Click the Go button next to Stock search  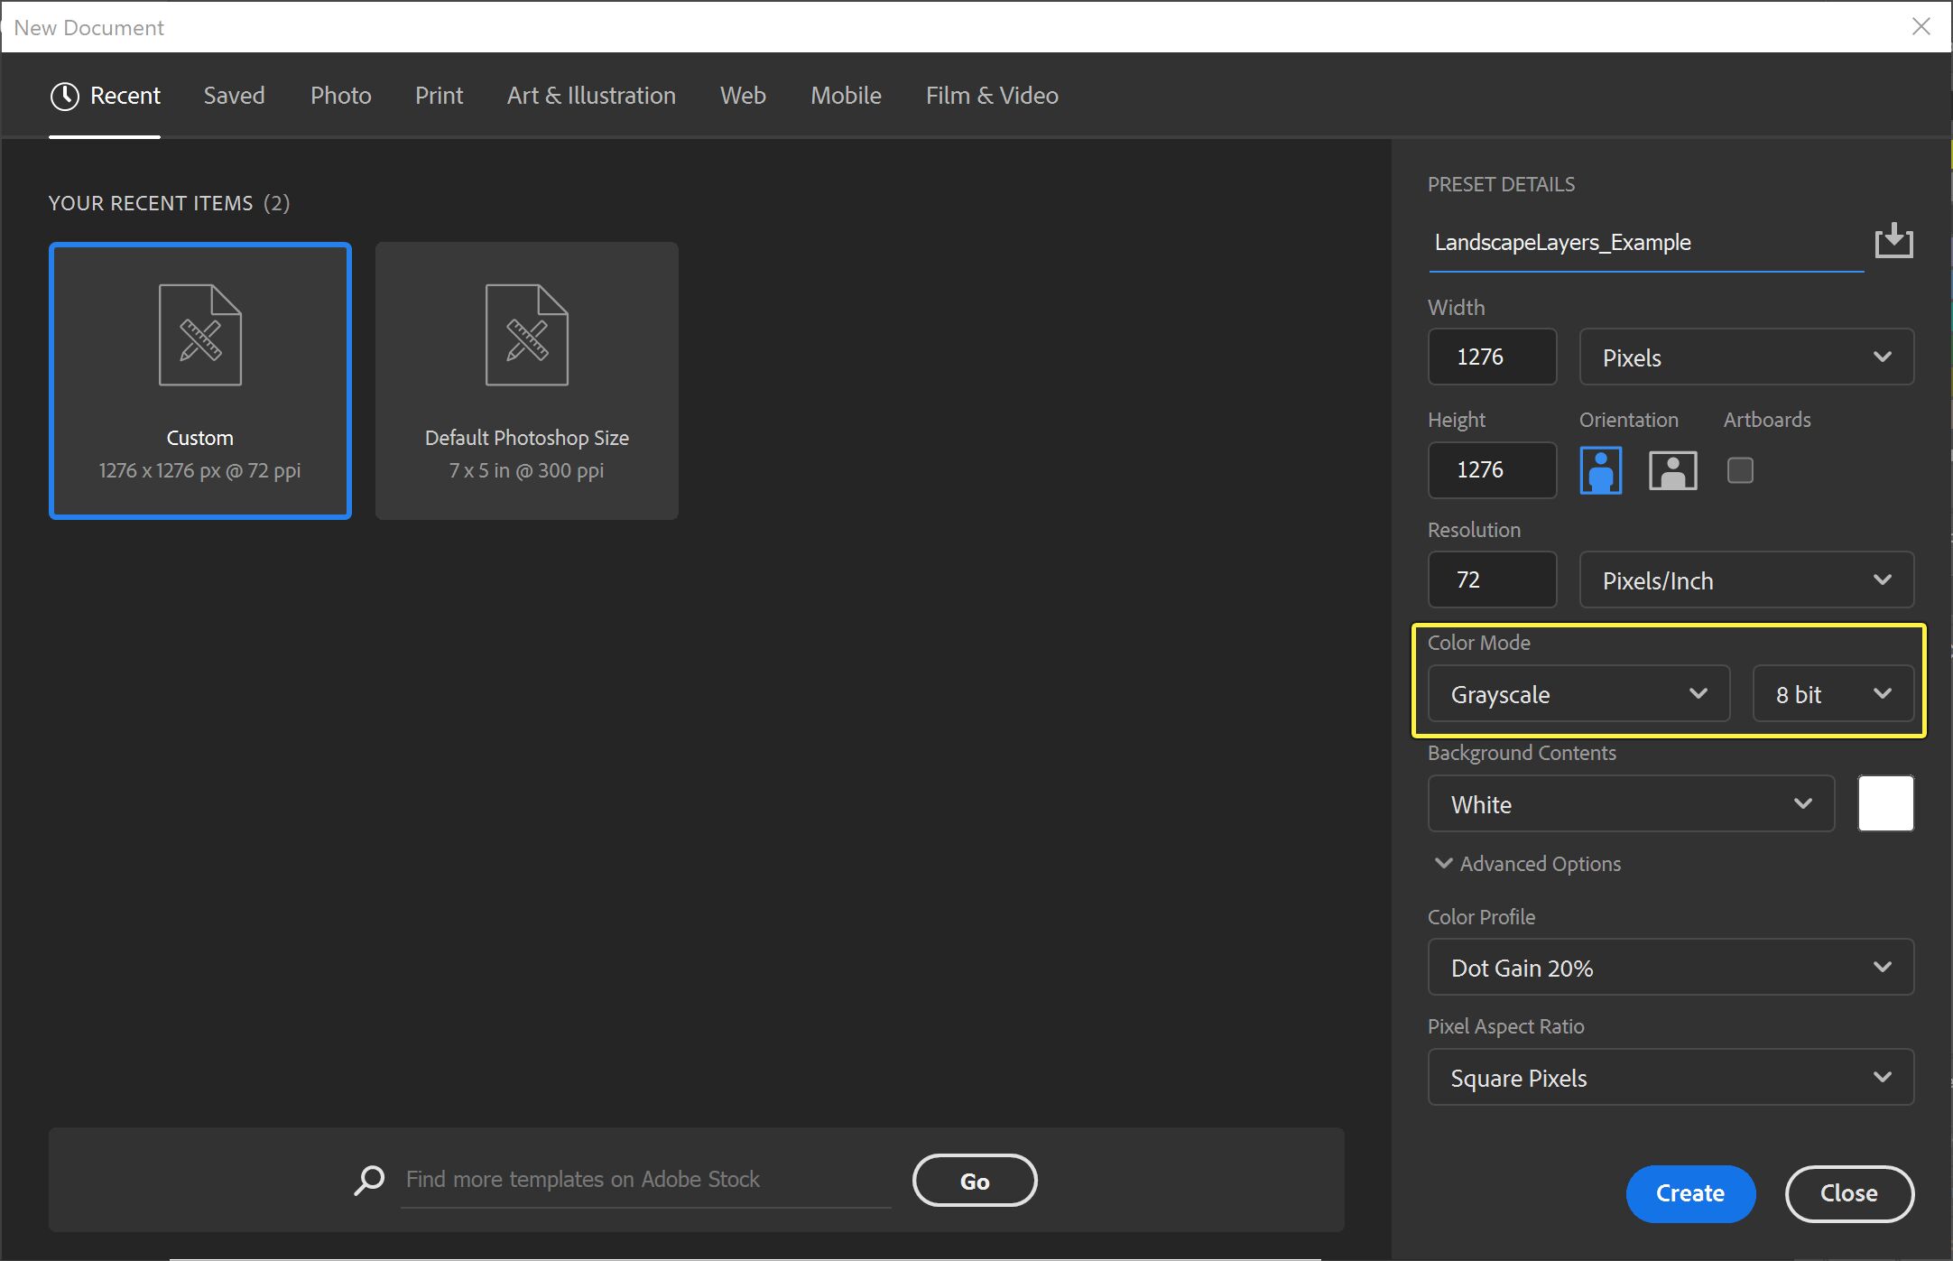(974, 1180)
